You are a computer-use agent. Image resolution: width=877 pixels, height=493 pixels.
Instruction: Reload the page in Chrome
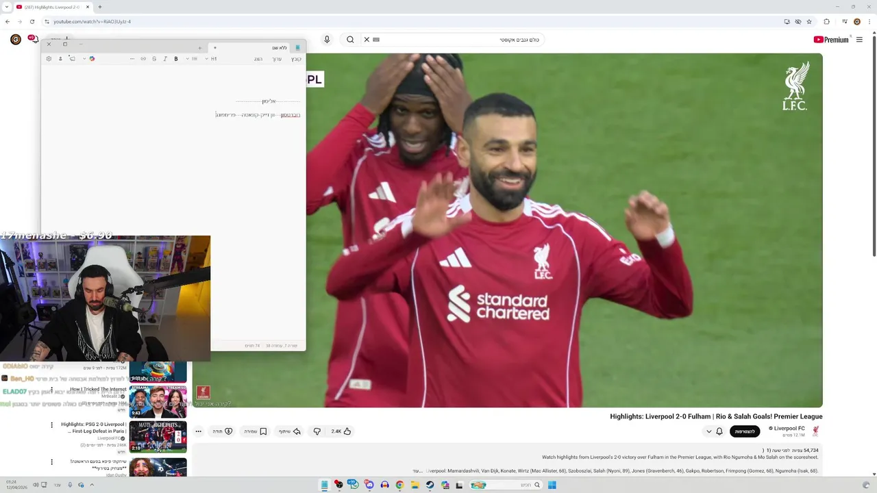tap(32, 22)
